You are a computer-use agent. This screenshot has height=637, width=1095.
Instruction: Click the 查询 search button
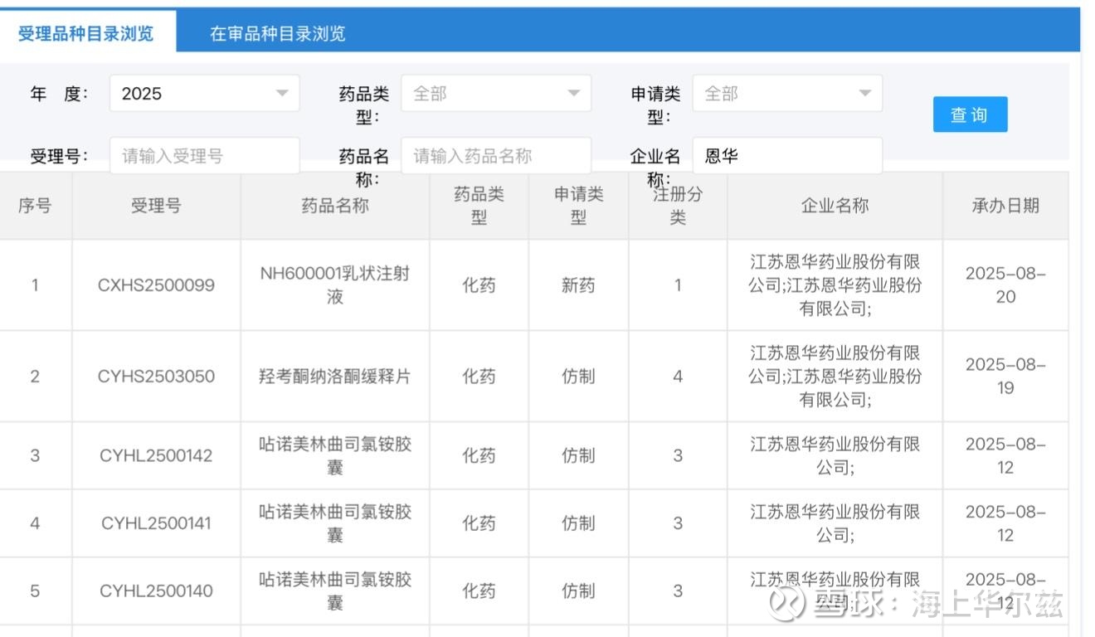(x=970, y=114)
